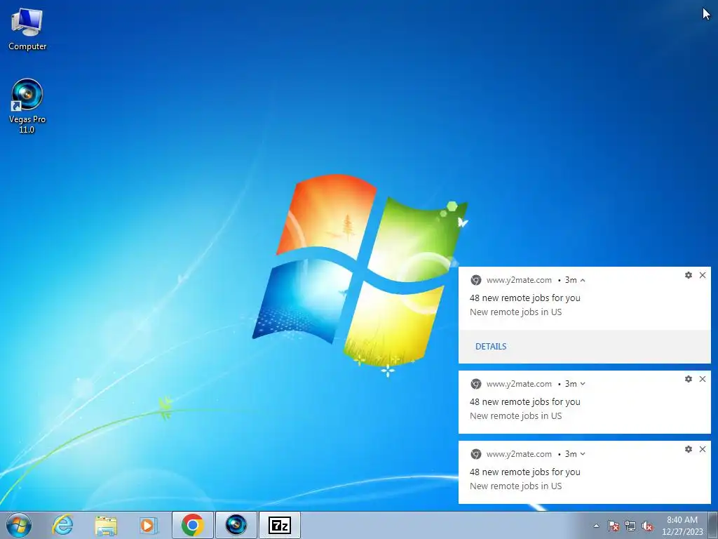The width and height of the screenshot is (718, 539).
Task: Switch to Google Chrome in the taskbar
Action: click(193, 525)
